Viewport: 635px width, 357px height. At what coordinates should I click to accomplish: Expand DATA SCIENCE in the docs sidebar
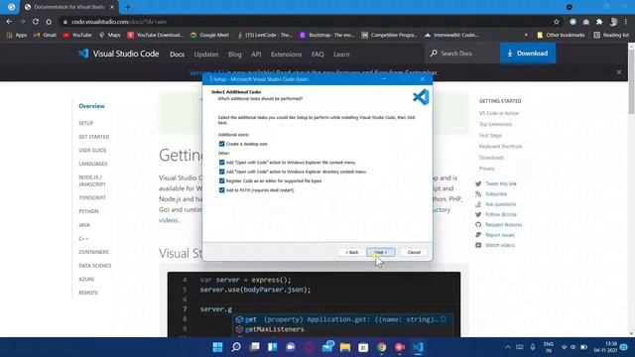95,266
